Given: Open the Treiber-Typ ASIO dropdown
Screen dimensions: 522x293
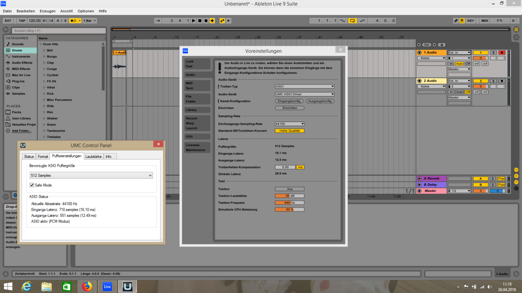Looking at the screenshot, I should click(x=305, y=86).
